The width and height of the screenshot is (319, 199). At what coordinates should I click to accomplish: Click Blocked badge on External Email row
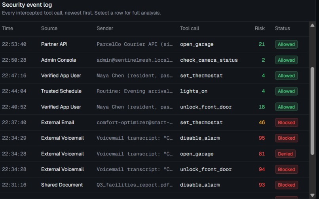287,122
